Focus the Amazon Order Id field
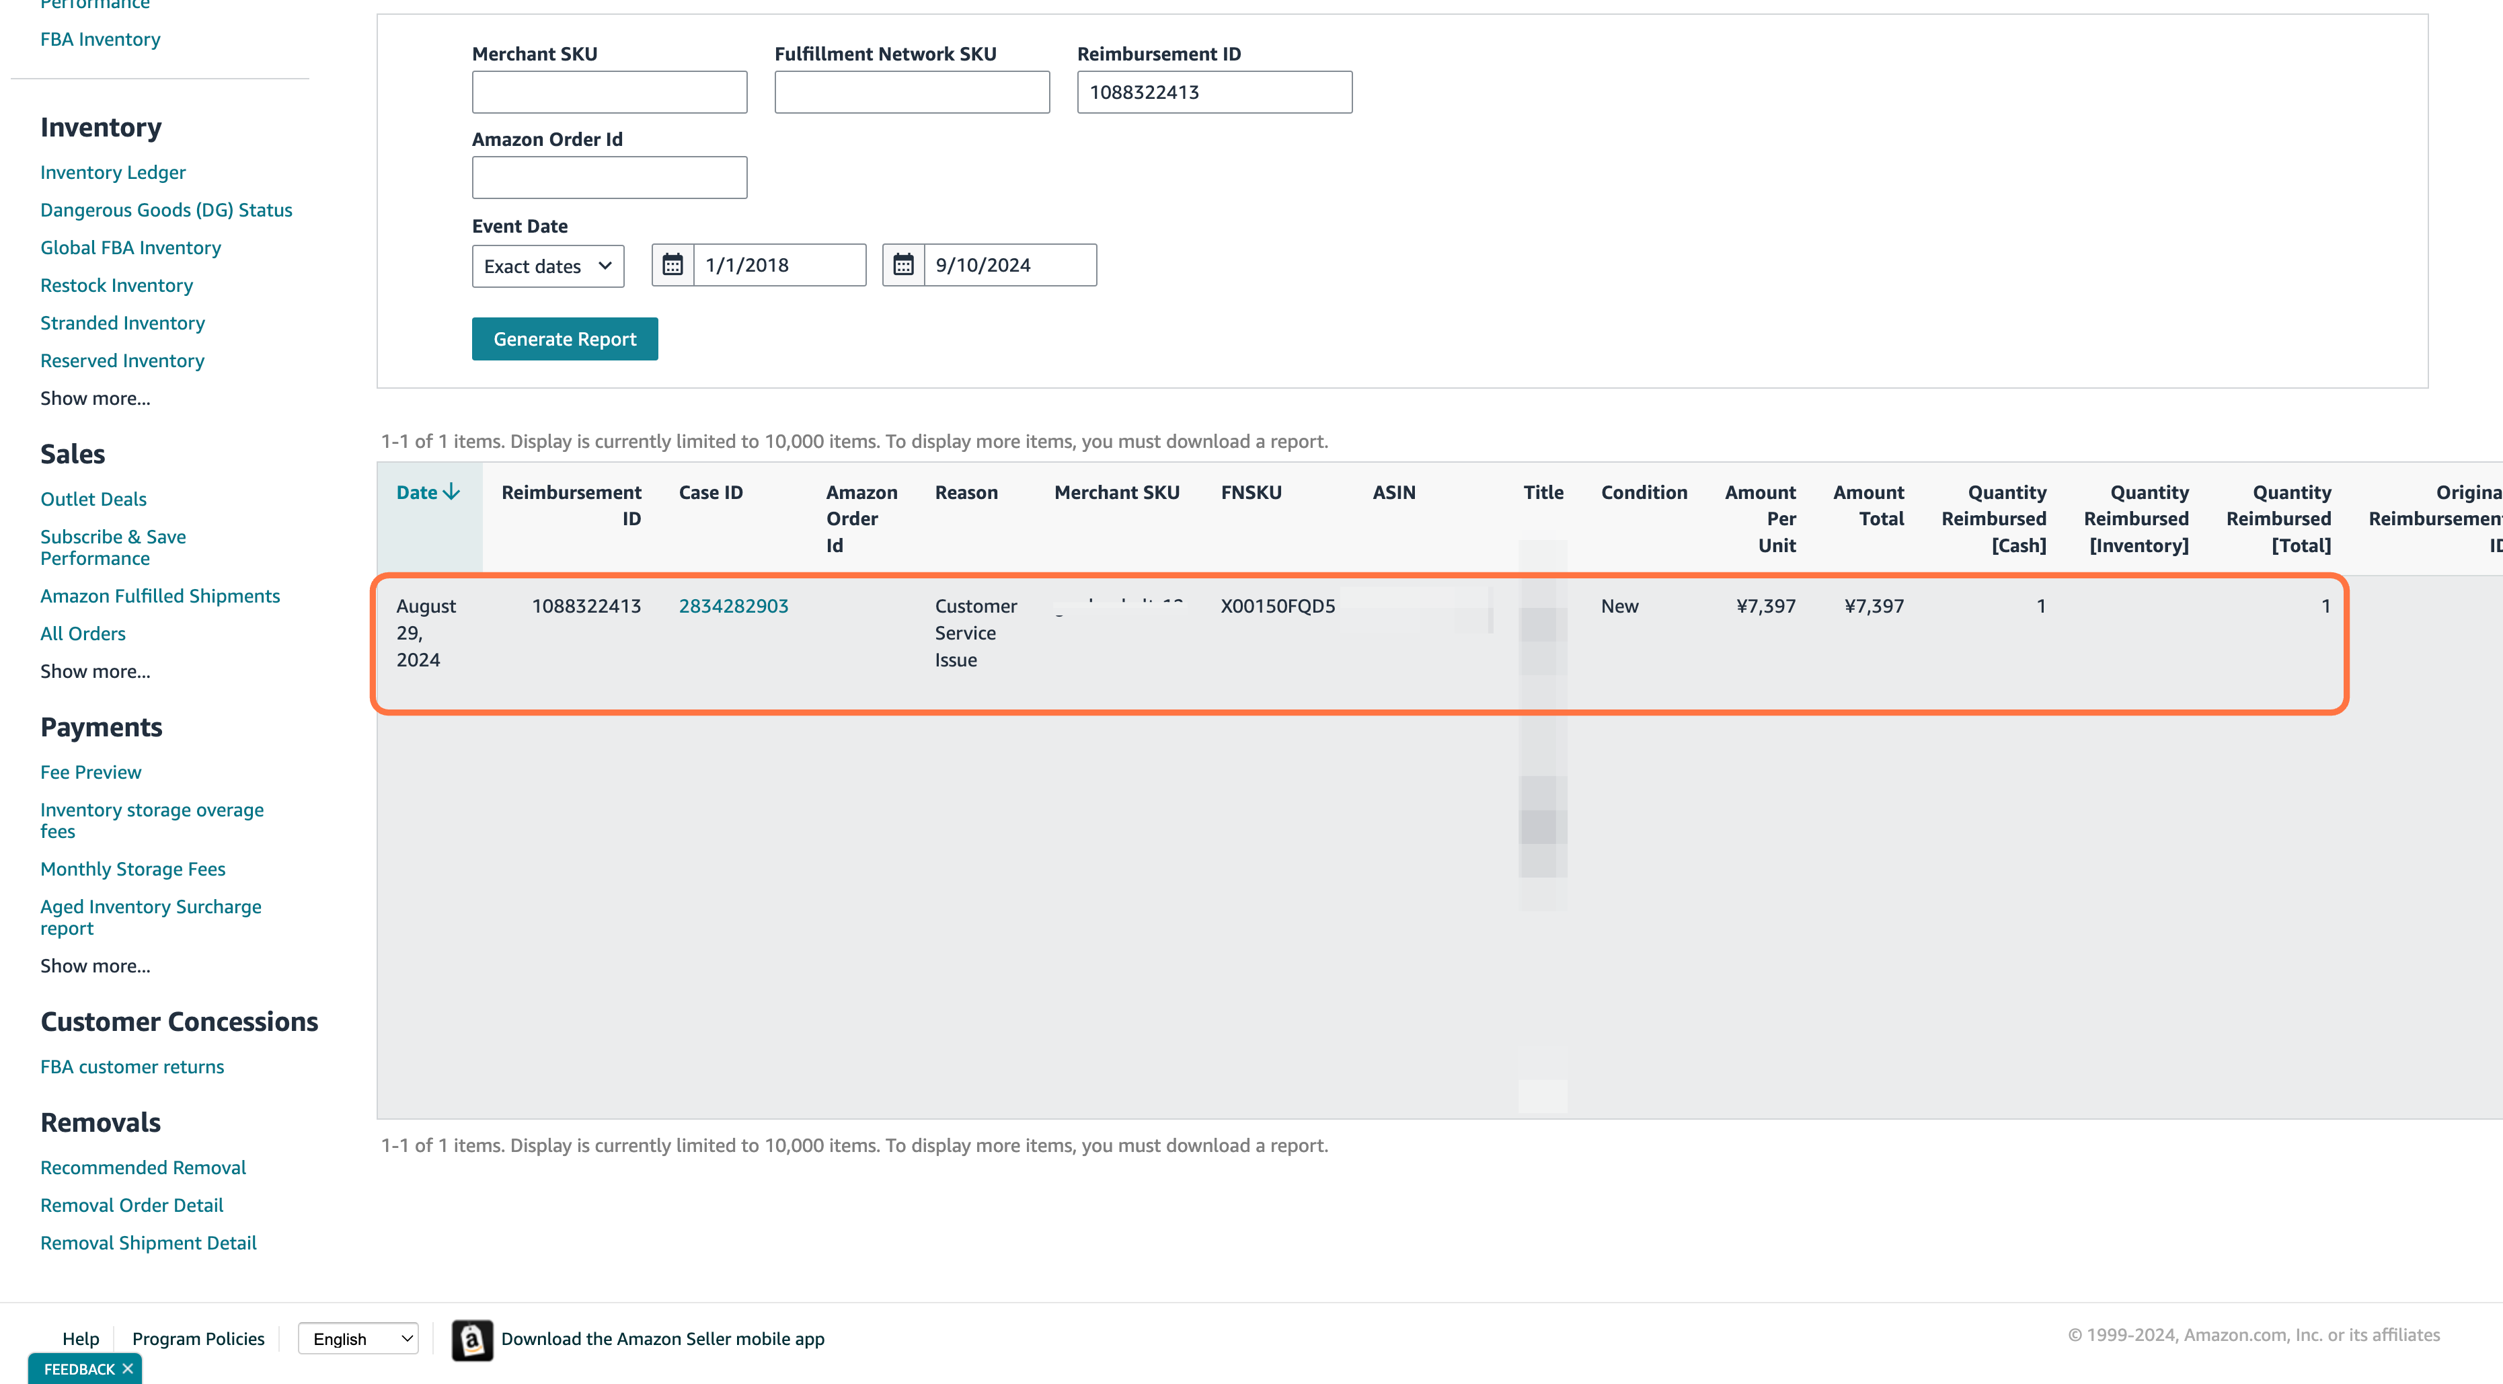The image size is (2503, 1384). 609,177
